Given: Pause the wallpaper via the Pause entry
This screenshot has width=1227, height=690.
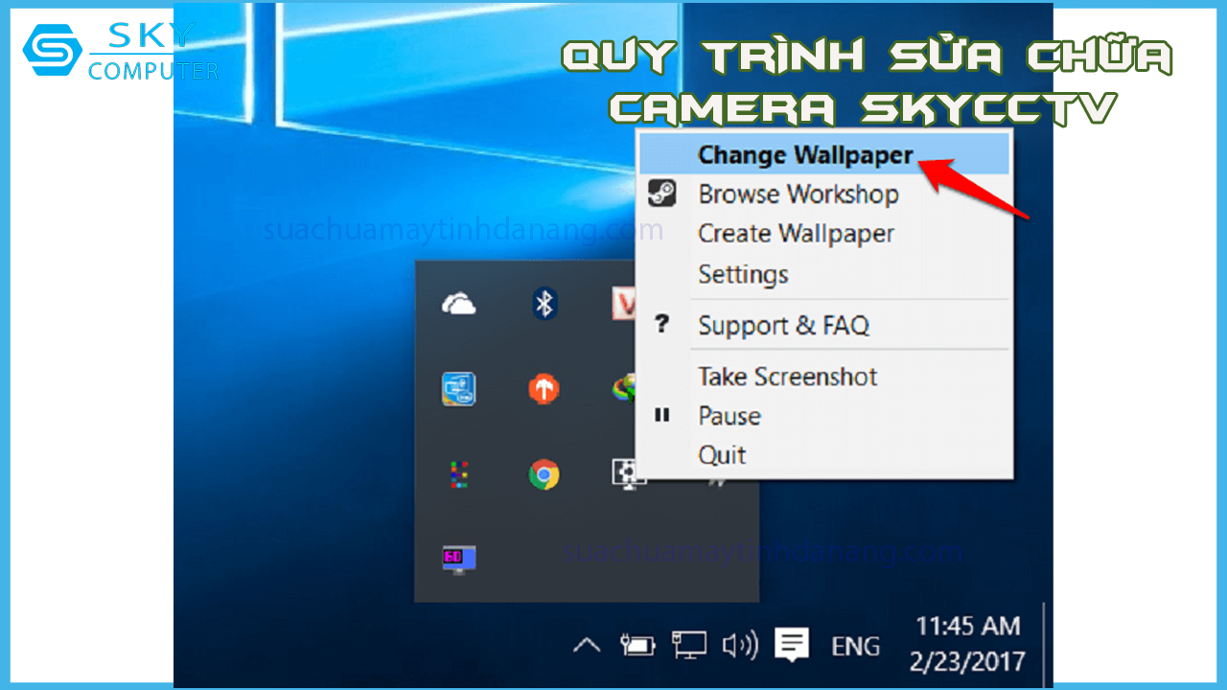Looking at the screenshot, I should pyautogui.click(x=729, y=416).
